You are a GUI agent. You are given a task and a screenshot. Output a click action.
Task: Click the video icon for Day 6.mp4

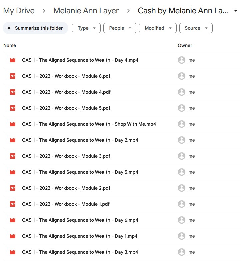click(x=13, y=220)
